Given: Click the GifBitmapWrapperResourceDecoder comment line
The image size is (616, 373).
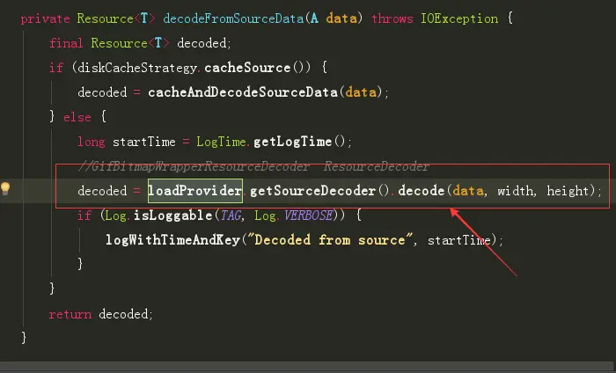Looking at the screenshot, I should pyautogui.click(x=253, y=166).
